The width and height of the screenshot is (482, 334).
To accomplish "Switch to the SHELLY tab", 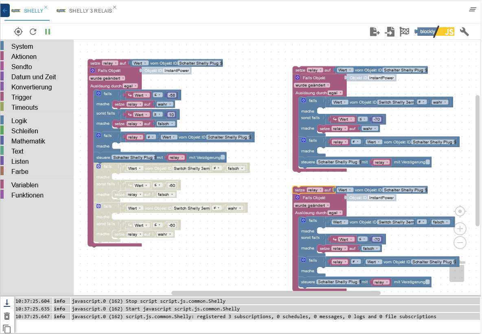I will pos(33,11).
